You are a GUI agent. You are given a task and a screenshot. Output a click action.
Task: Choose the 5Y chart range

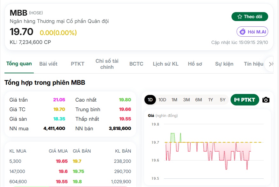[223, 100]
